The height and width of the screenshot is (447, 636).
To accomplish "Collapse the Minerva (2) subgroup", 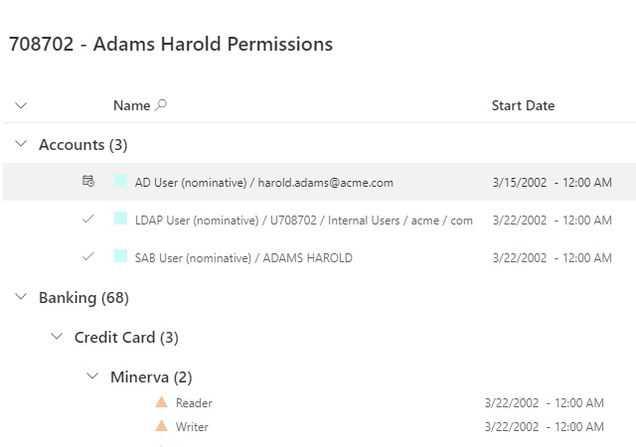I will [93, 376].
